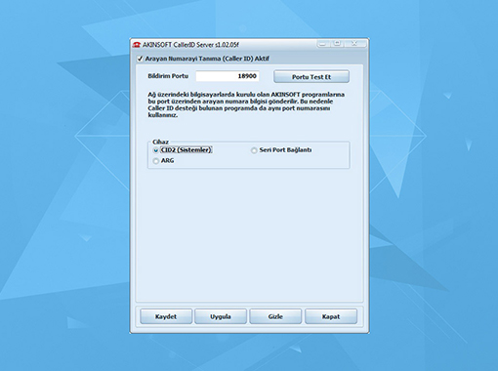Click the red telephone icon in title bar

(137, 45)
